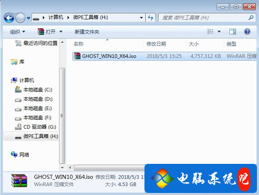Click GHOST_WIN10_X64.iso name in details pane
259x195 pixels.
point(64,177)
